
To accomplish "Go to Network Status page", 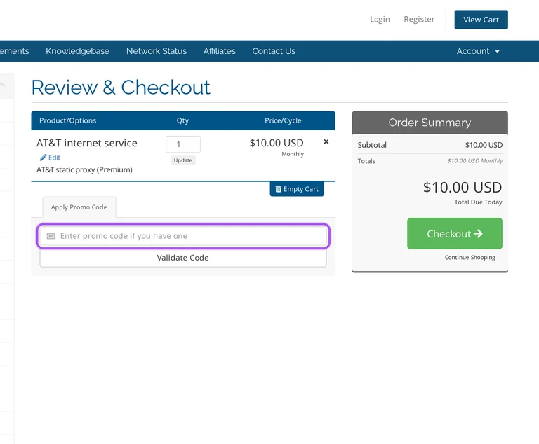I will (157, 51).
